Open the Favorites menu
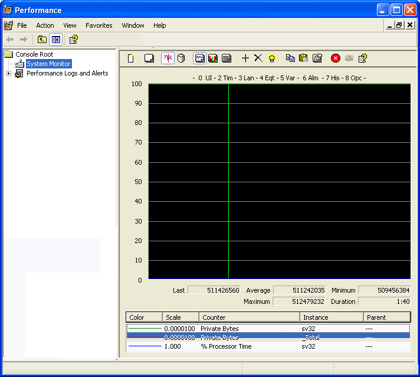 [x=99, y=25]
